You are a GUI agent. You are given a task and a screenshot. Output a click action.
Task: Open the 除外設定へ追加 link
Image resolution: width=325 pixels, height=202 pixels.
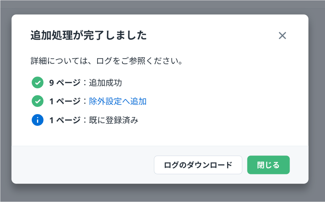pos(118,101)
